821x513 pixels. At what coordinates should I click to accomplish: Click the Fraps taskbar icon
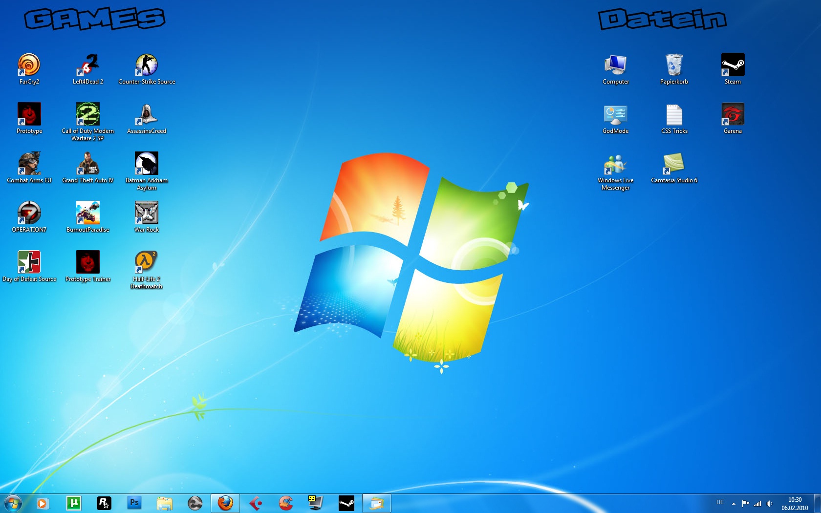click(316, 503)
